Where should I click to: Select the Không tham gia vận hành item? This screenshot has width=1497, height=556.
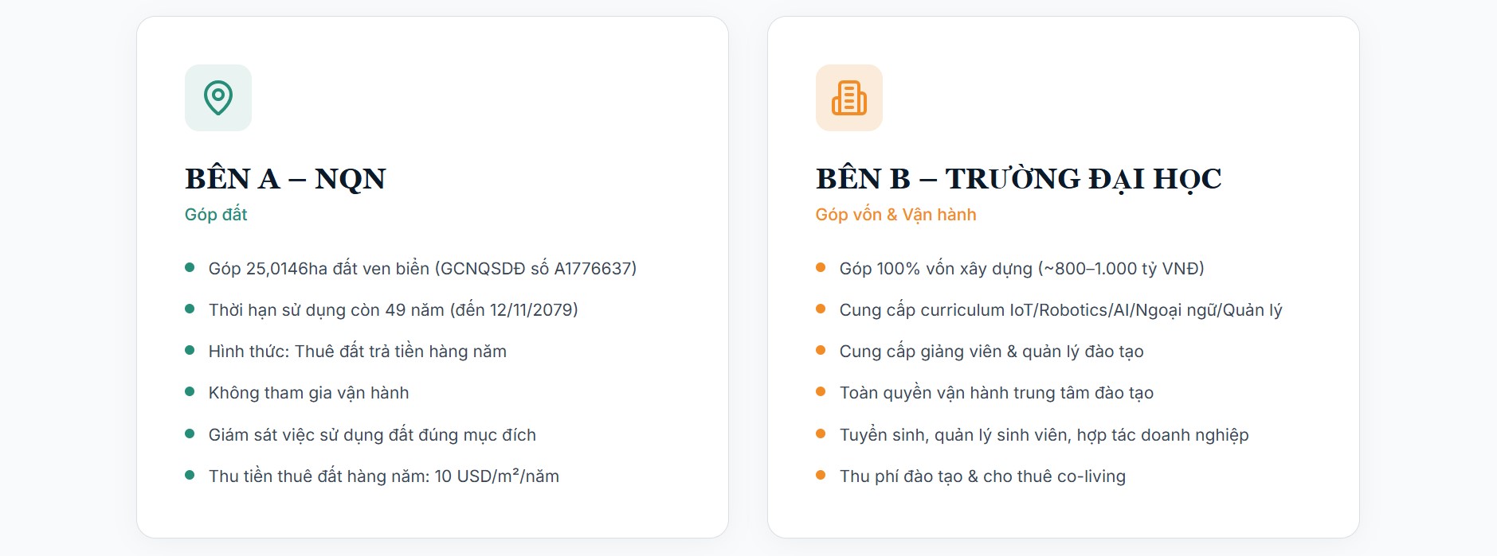(x=308, y=393)
